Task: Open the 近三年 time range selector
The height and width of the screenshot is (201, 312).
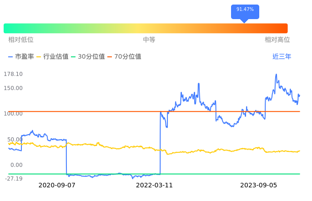Action: point(282,57)
